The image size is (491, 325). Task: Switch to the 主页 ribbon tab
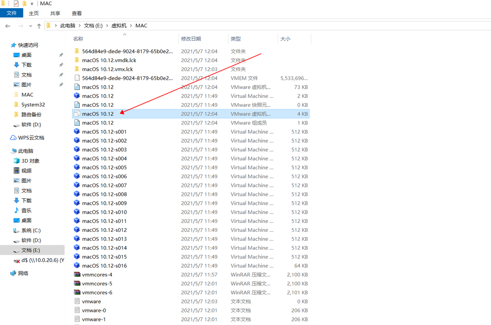tap(34, 13)
